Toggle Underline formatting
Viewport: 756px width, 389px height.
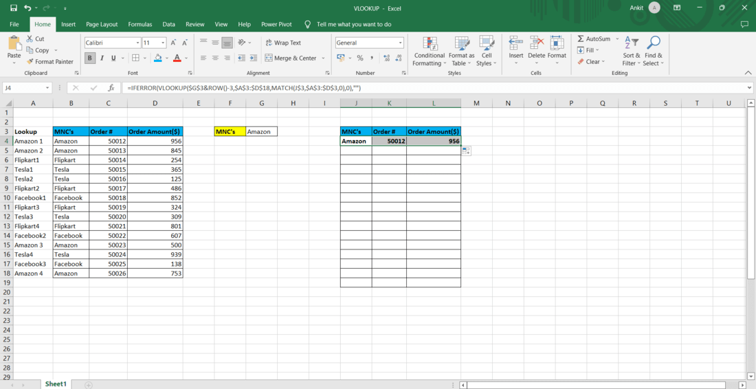point(113,58)
